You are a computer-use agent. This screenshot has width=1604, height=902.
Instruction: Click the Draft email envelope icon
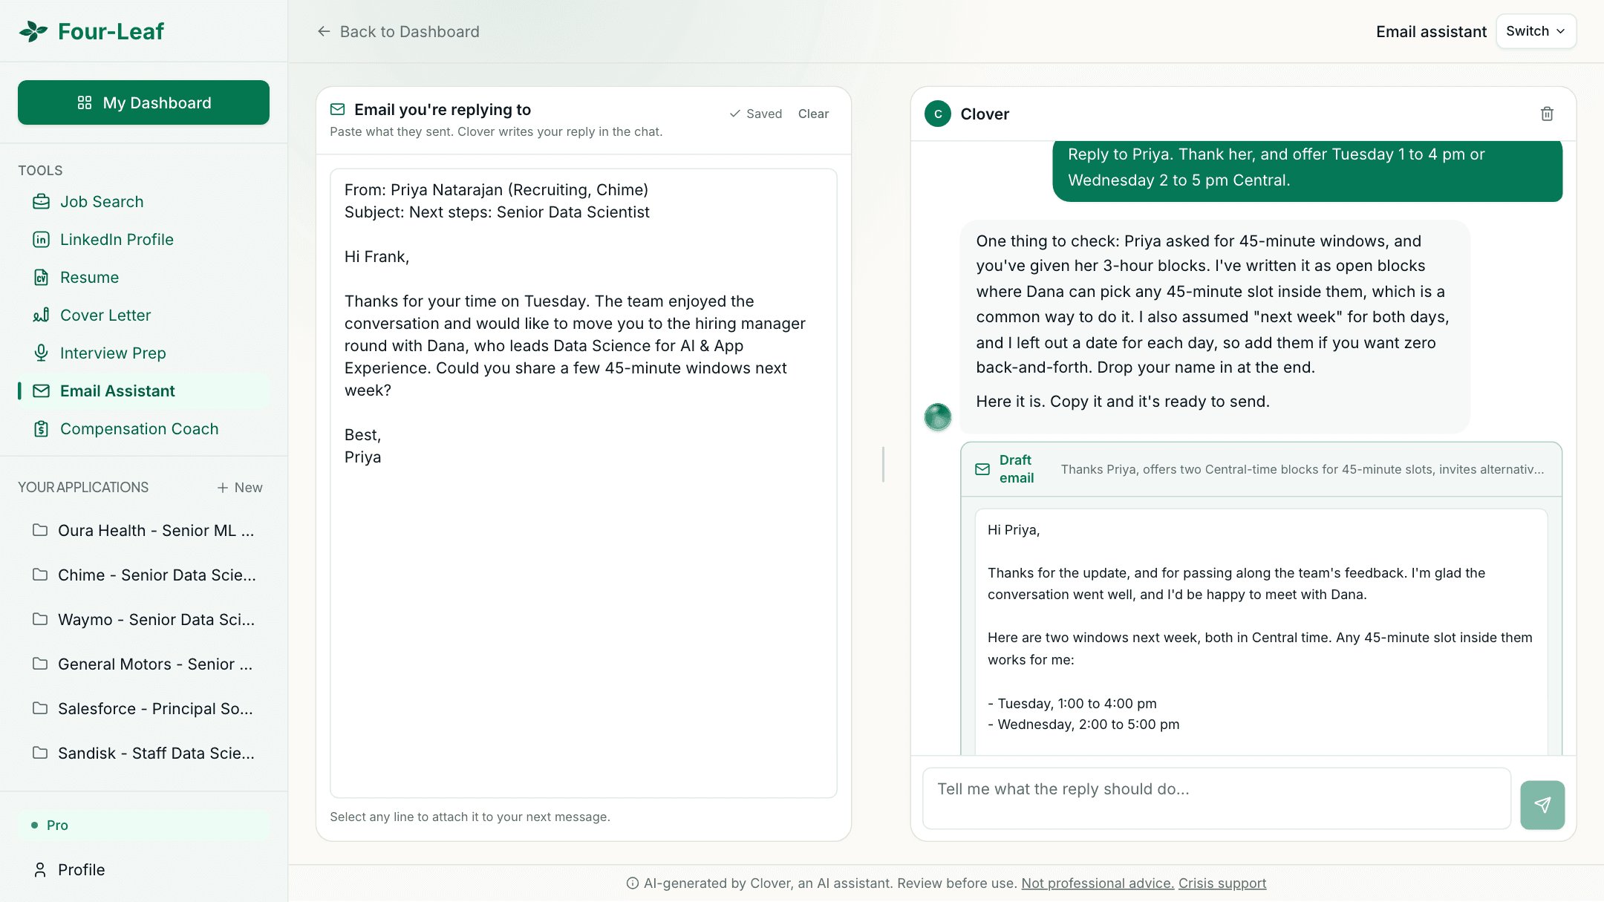982,469
